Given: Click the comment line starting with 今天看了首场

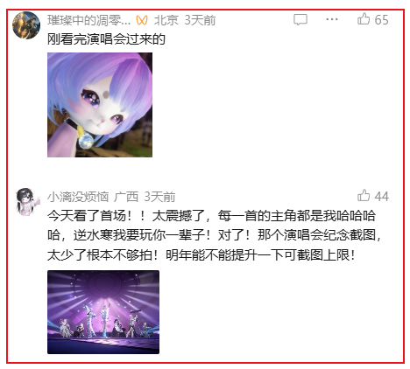Looking at the screenshot, I should (211, 216).
